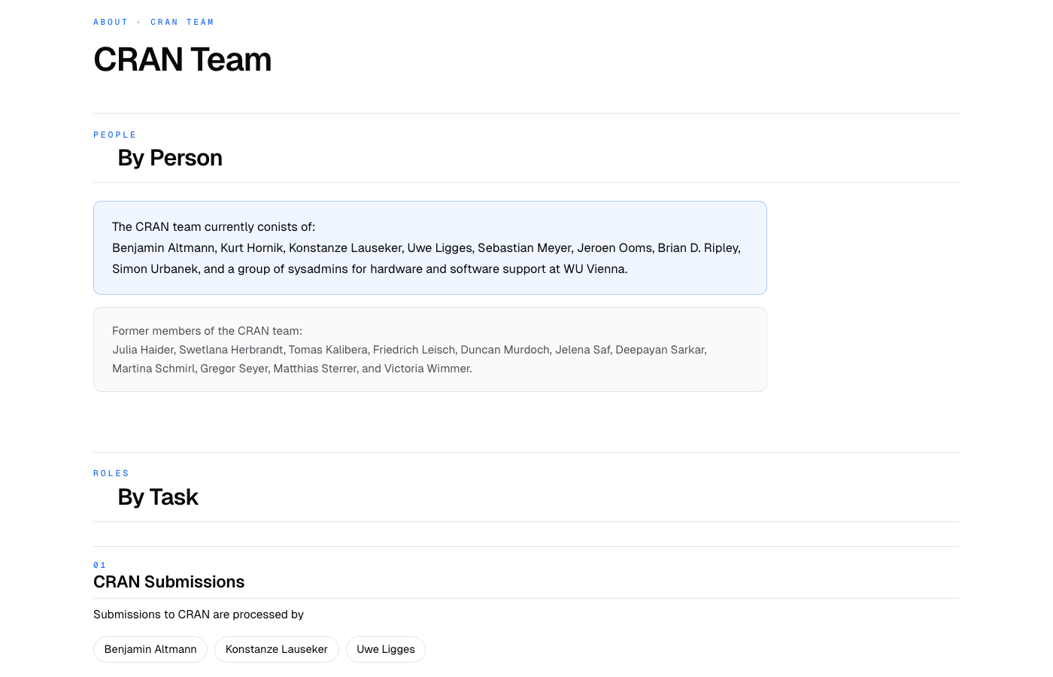Click the 01 section number

(99, 565)
